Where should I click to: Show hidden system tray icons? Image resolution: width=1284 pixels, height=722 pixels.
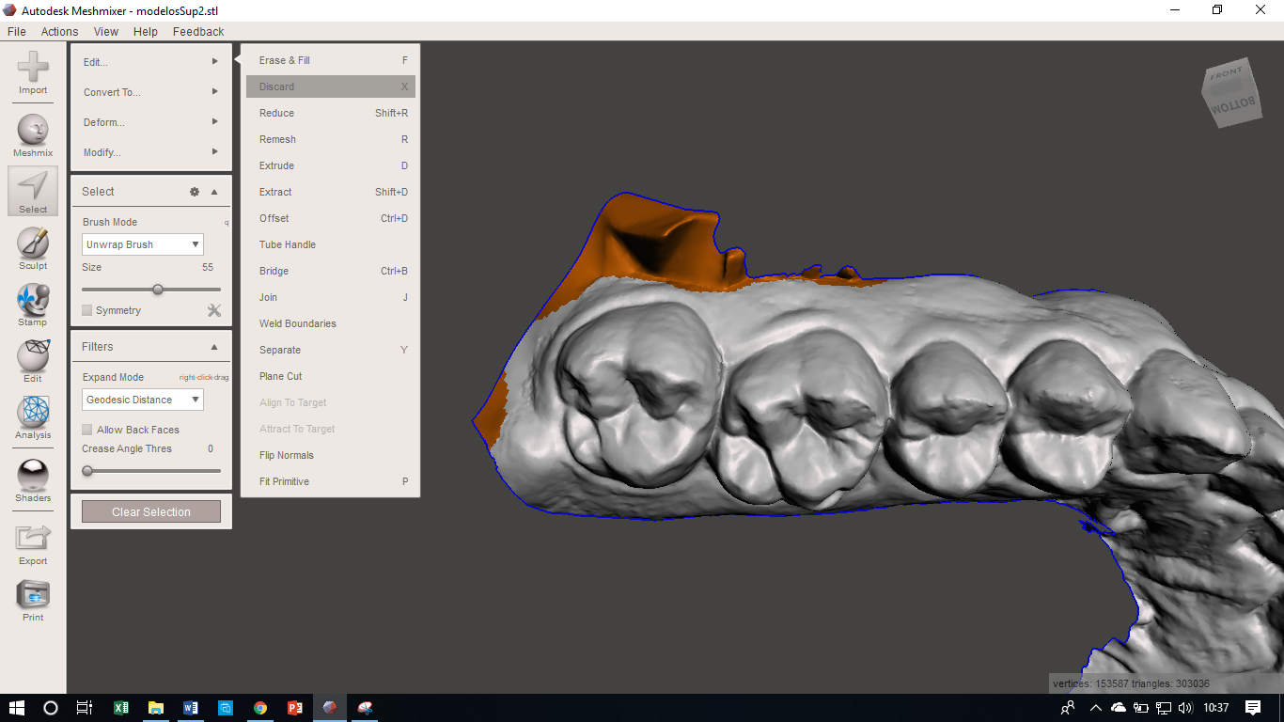click(x=1095, y=708)
